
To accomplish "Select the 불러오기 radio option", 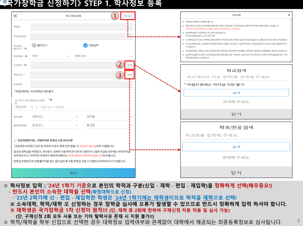I will (34, 45).
